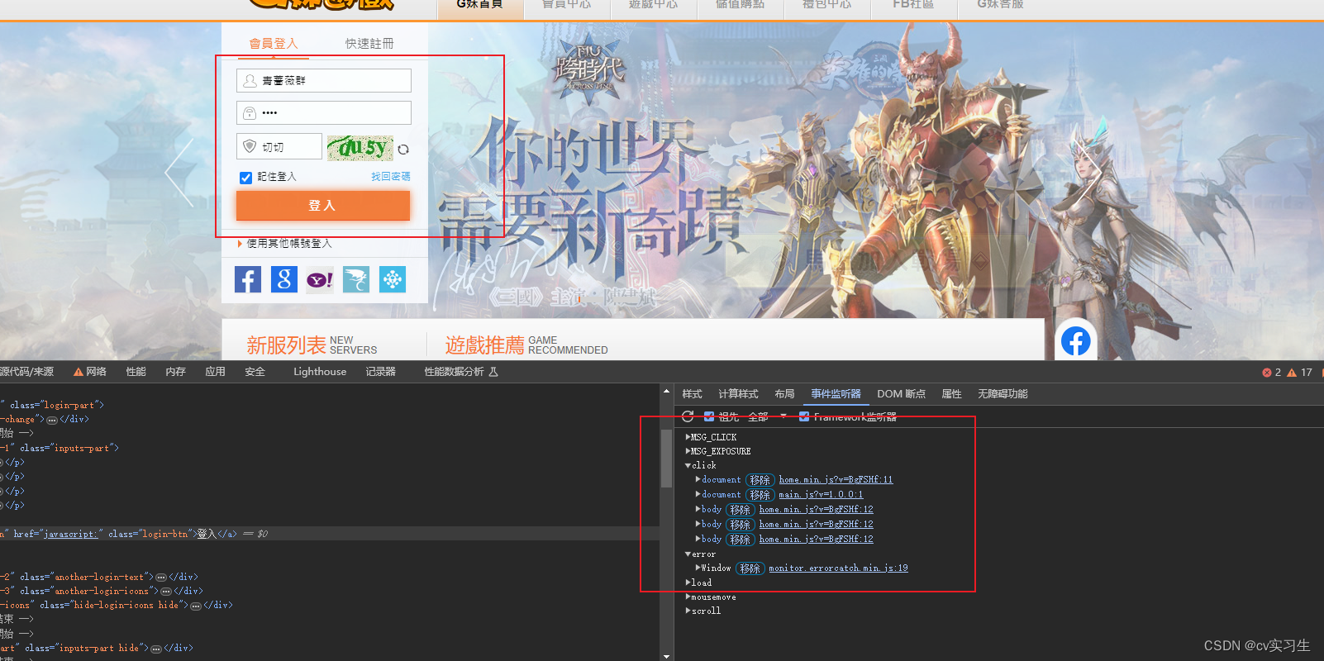Expand the Window error listener entry
1324x661 pixels.
coord(698,568)
